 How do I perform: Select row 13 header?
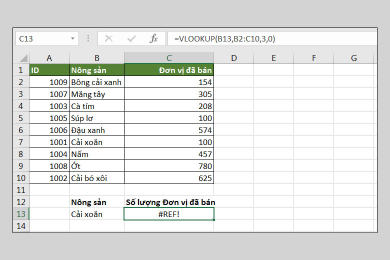point(21,214)
